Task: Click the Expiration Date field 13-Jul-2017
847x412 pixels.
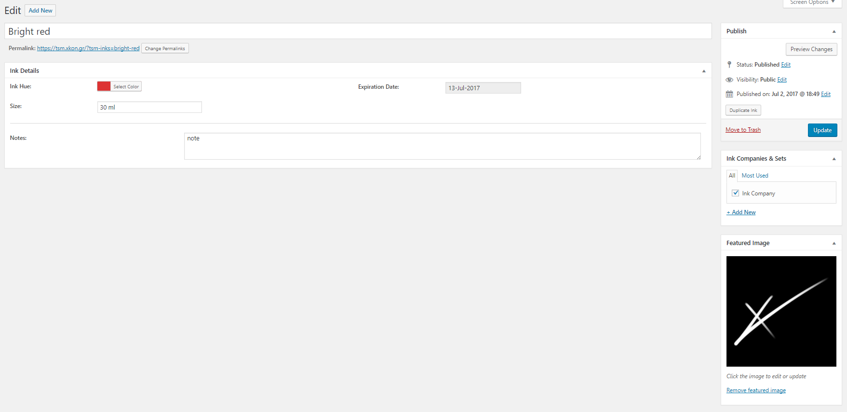Action: pyautogui.click(x=483, y=88)
